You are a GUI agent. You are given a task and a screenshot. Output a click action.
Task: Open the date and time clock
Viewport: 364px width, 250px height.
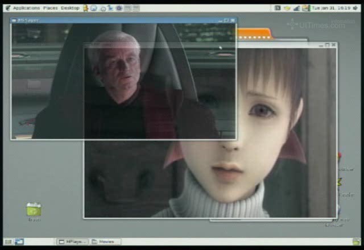coord(331,8)
